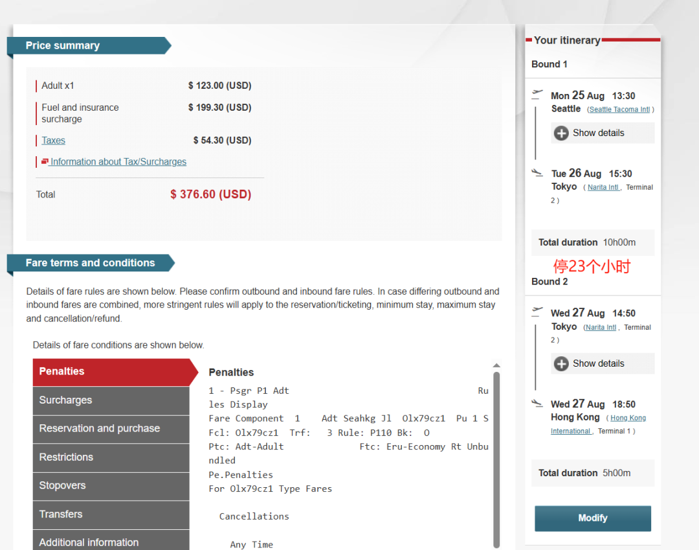This screenshot has width=699, height=550.
Task: Open the Restrictions tab
Action: (111, 457)
